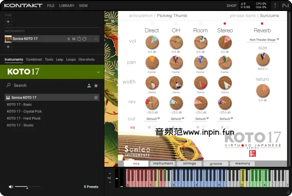Open the FILE menu
This screenshot has width=292, height=196.
click(51, 6)
